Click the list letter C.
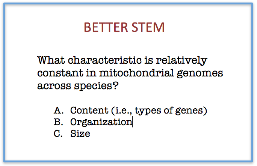The image size is (257, 166). click(x=57, y=133)
